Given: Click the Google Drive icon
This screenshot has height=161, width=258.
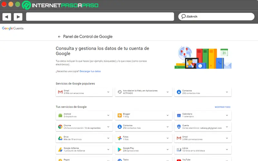Looking at the screenshot, I should [60, 138].
